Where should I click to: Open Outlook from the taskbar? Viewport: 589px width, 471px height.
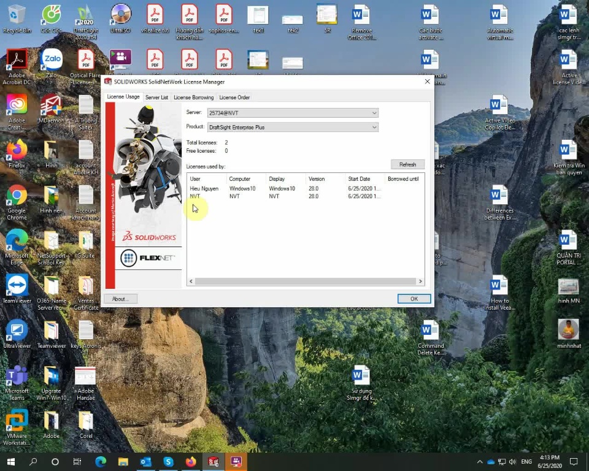click(x=146, y=462)
